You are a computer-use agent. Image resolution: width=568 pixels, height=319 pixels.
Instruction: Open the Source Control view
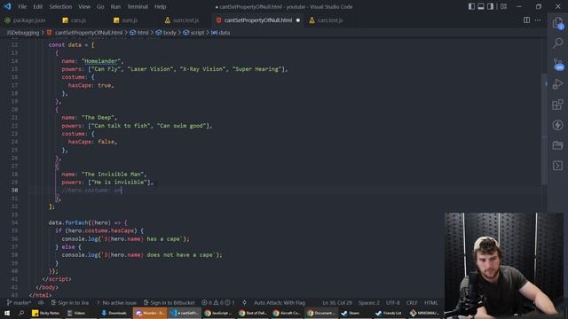[x=558, y=64]
